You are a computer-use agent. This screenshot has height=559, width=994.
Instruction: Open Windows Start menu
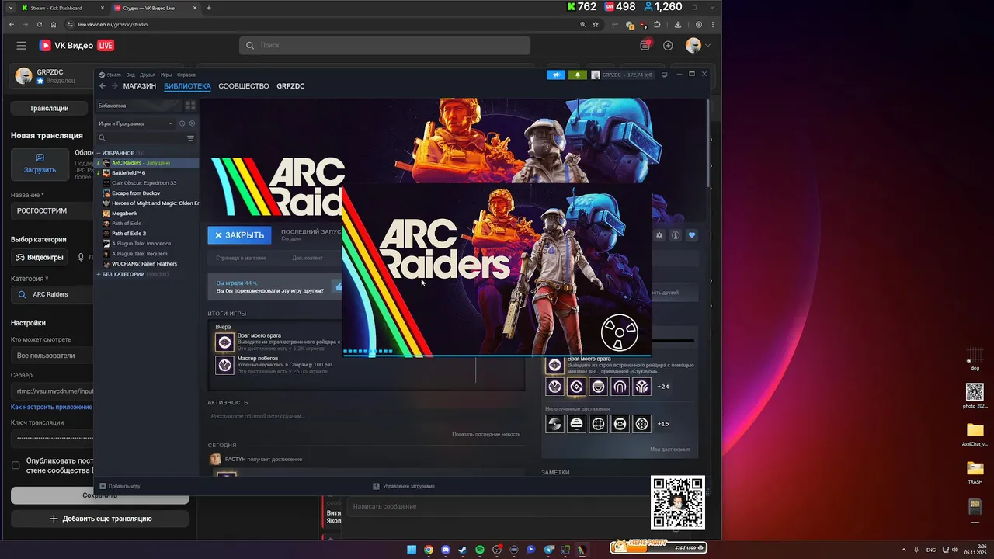tap(412, 550)
